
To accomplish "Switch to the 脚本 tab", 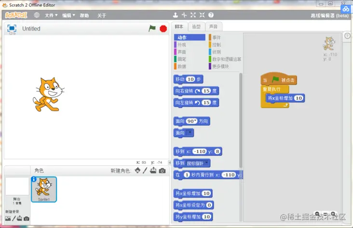I will coord(179,27).
